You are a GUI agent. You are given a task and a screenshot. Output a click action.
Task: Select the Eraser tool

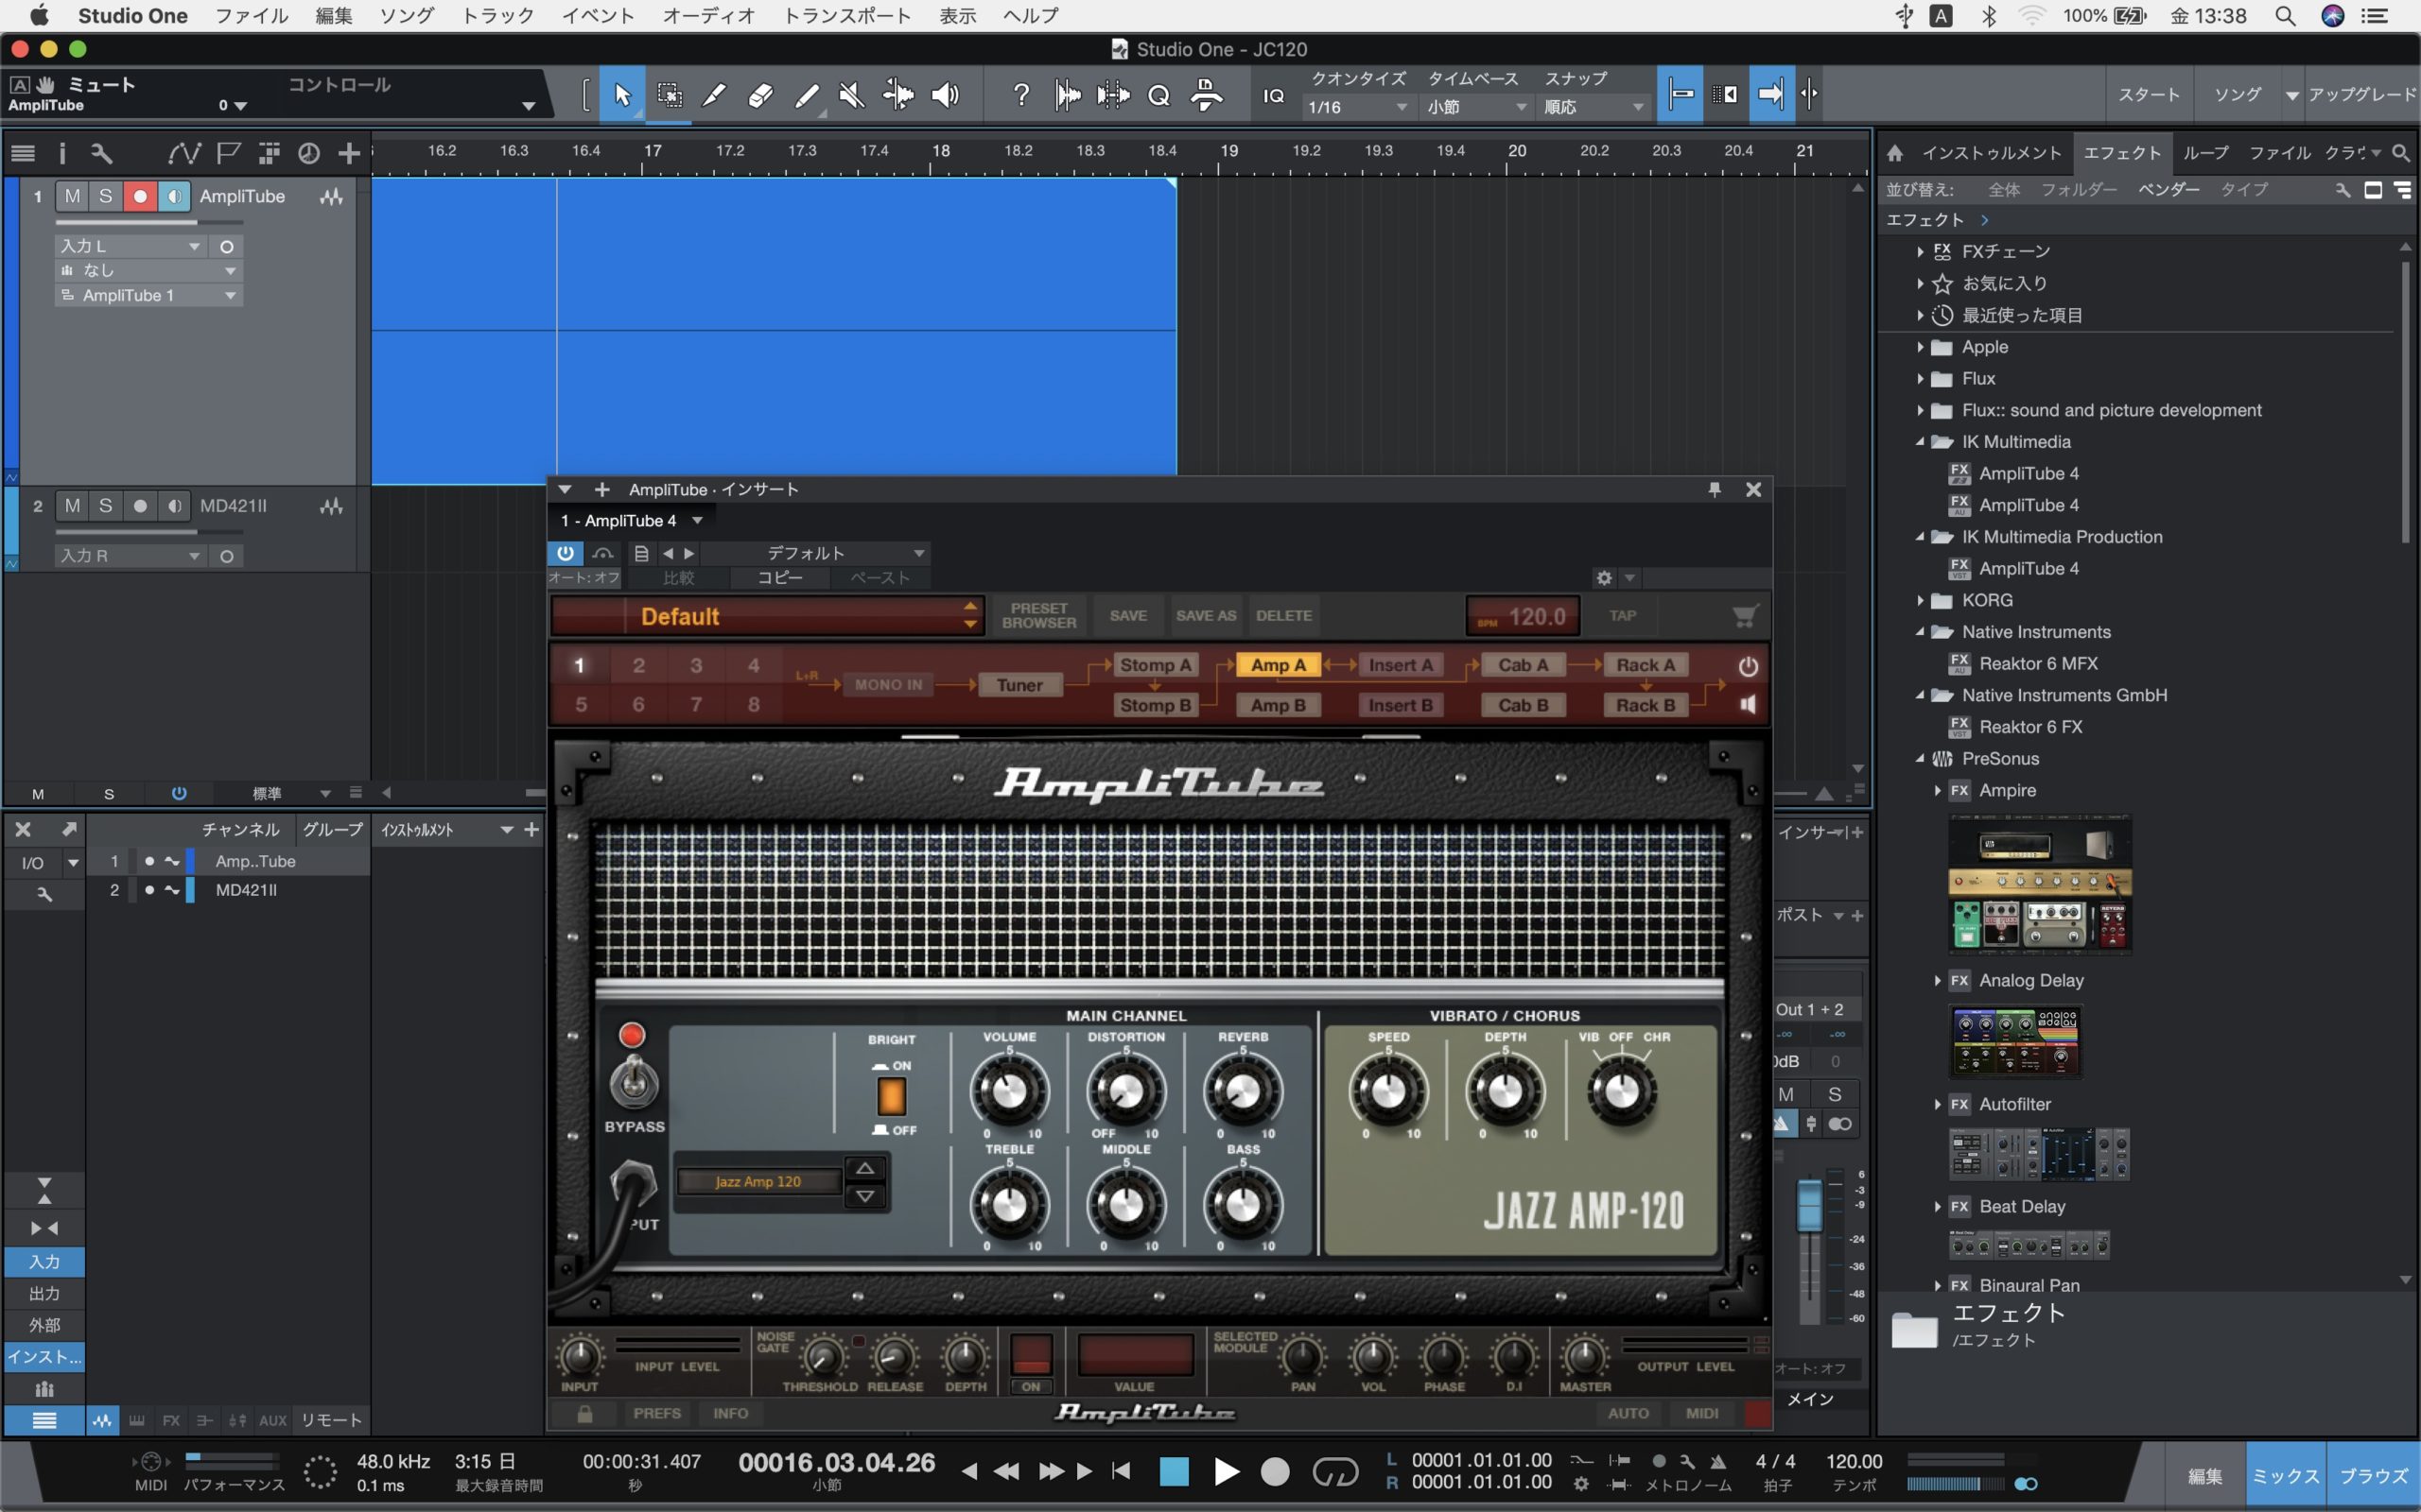tap(760, 95)
